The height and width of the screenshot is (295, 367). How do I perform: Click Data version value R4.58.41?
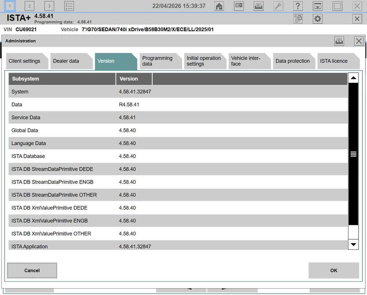129,105
